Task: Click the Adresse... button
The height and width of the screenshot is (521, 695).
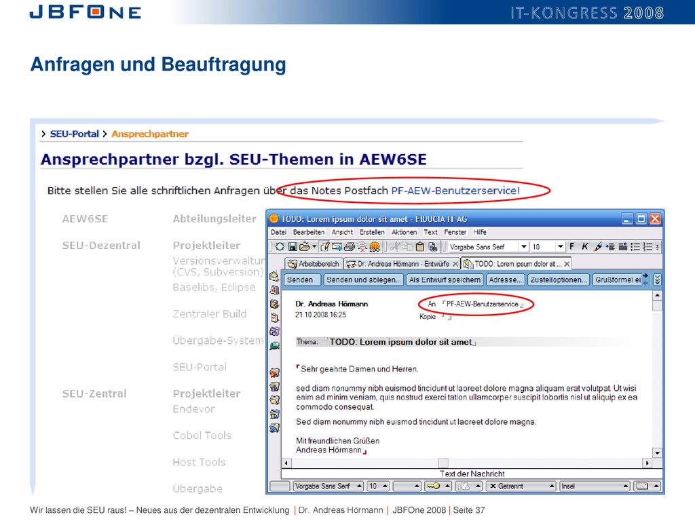Action: pos(505,279)
